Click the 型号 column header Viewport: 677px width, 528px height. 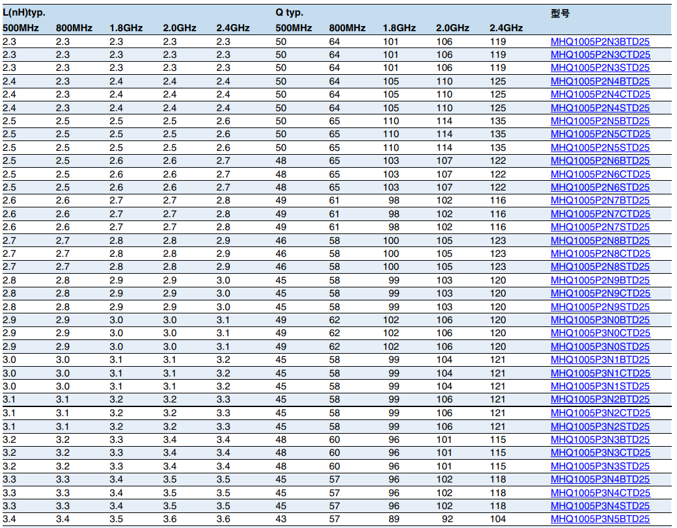(560, 13)
